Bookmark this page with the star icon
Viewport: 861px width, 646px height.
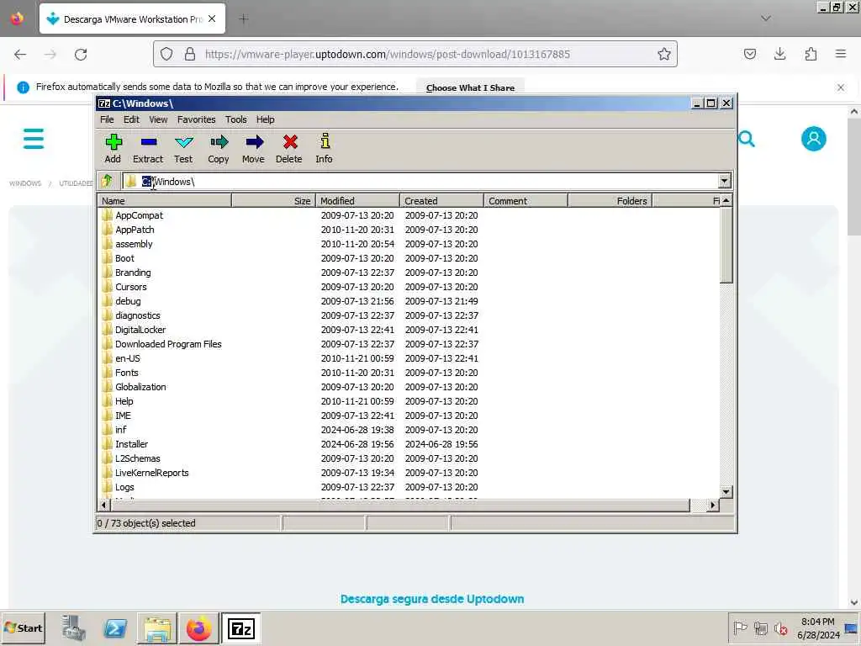click(x=664, y=54)
